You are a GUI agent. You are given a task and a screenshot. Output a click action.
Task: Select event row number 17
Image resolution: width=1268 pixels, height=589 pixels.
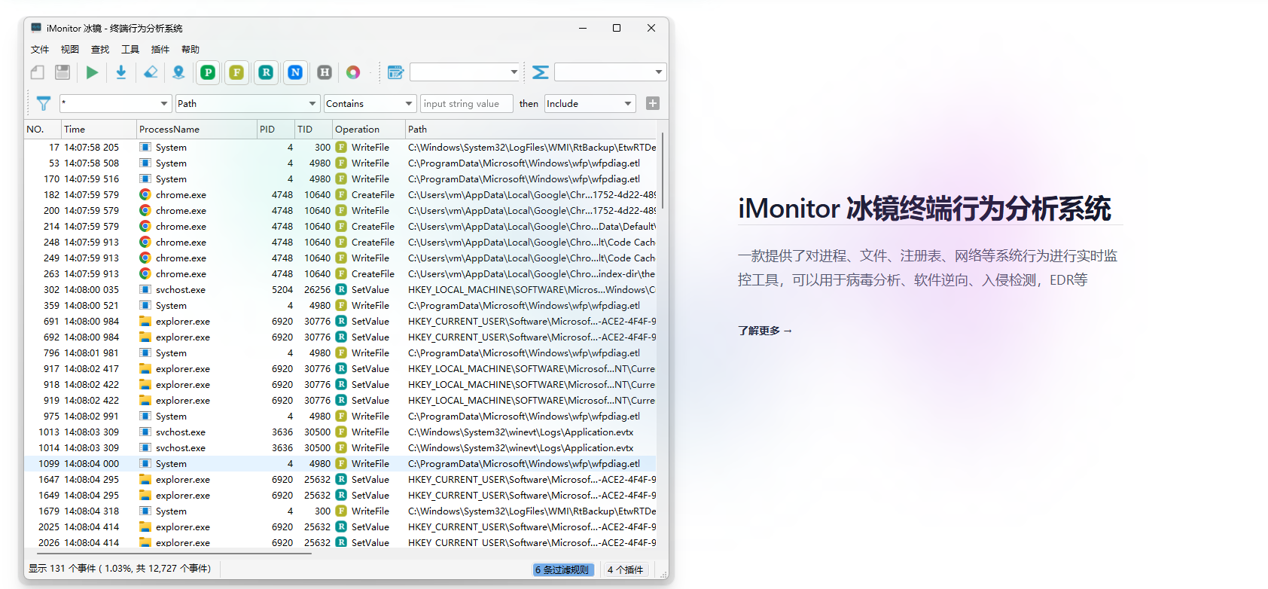(x=340, y=148)
